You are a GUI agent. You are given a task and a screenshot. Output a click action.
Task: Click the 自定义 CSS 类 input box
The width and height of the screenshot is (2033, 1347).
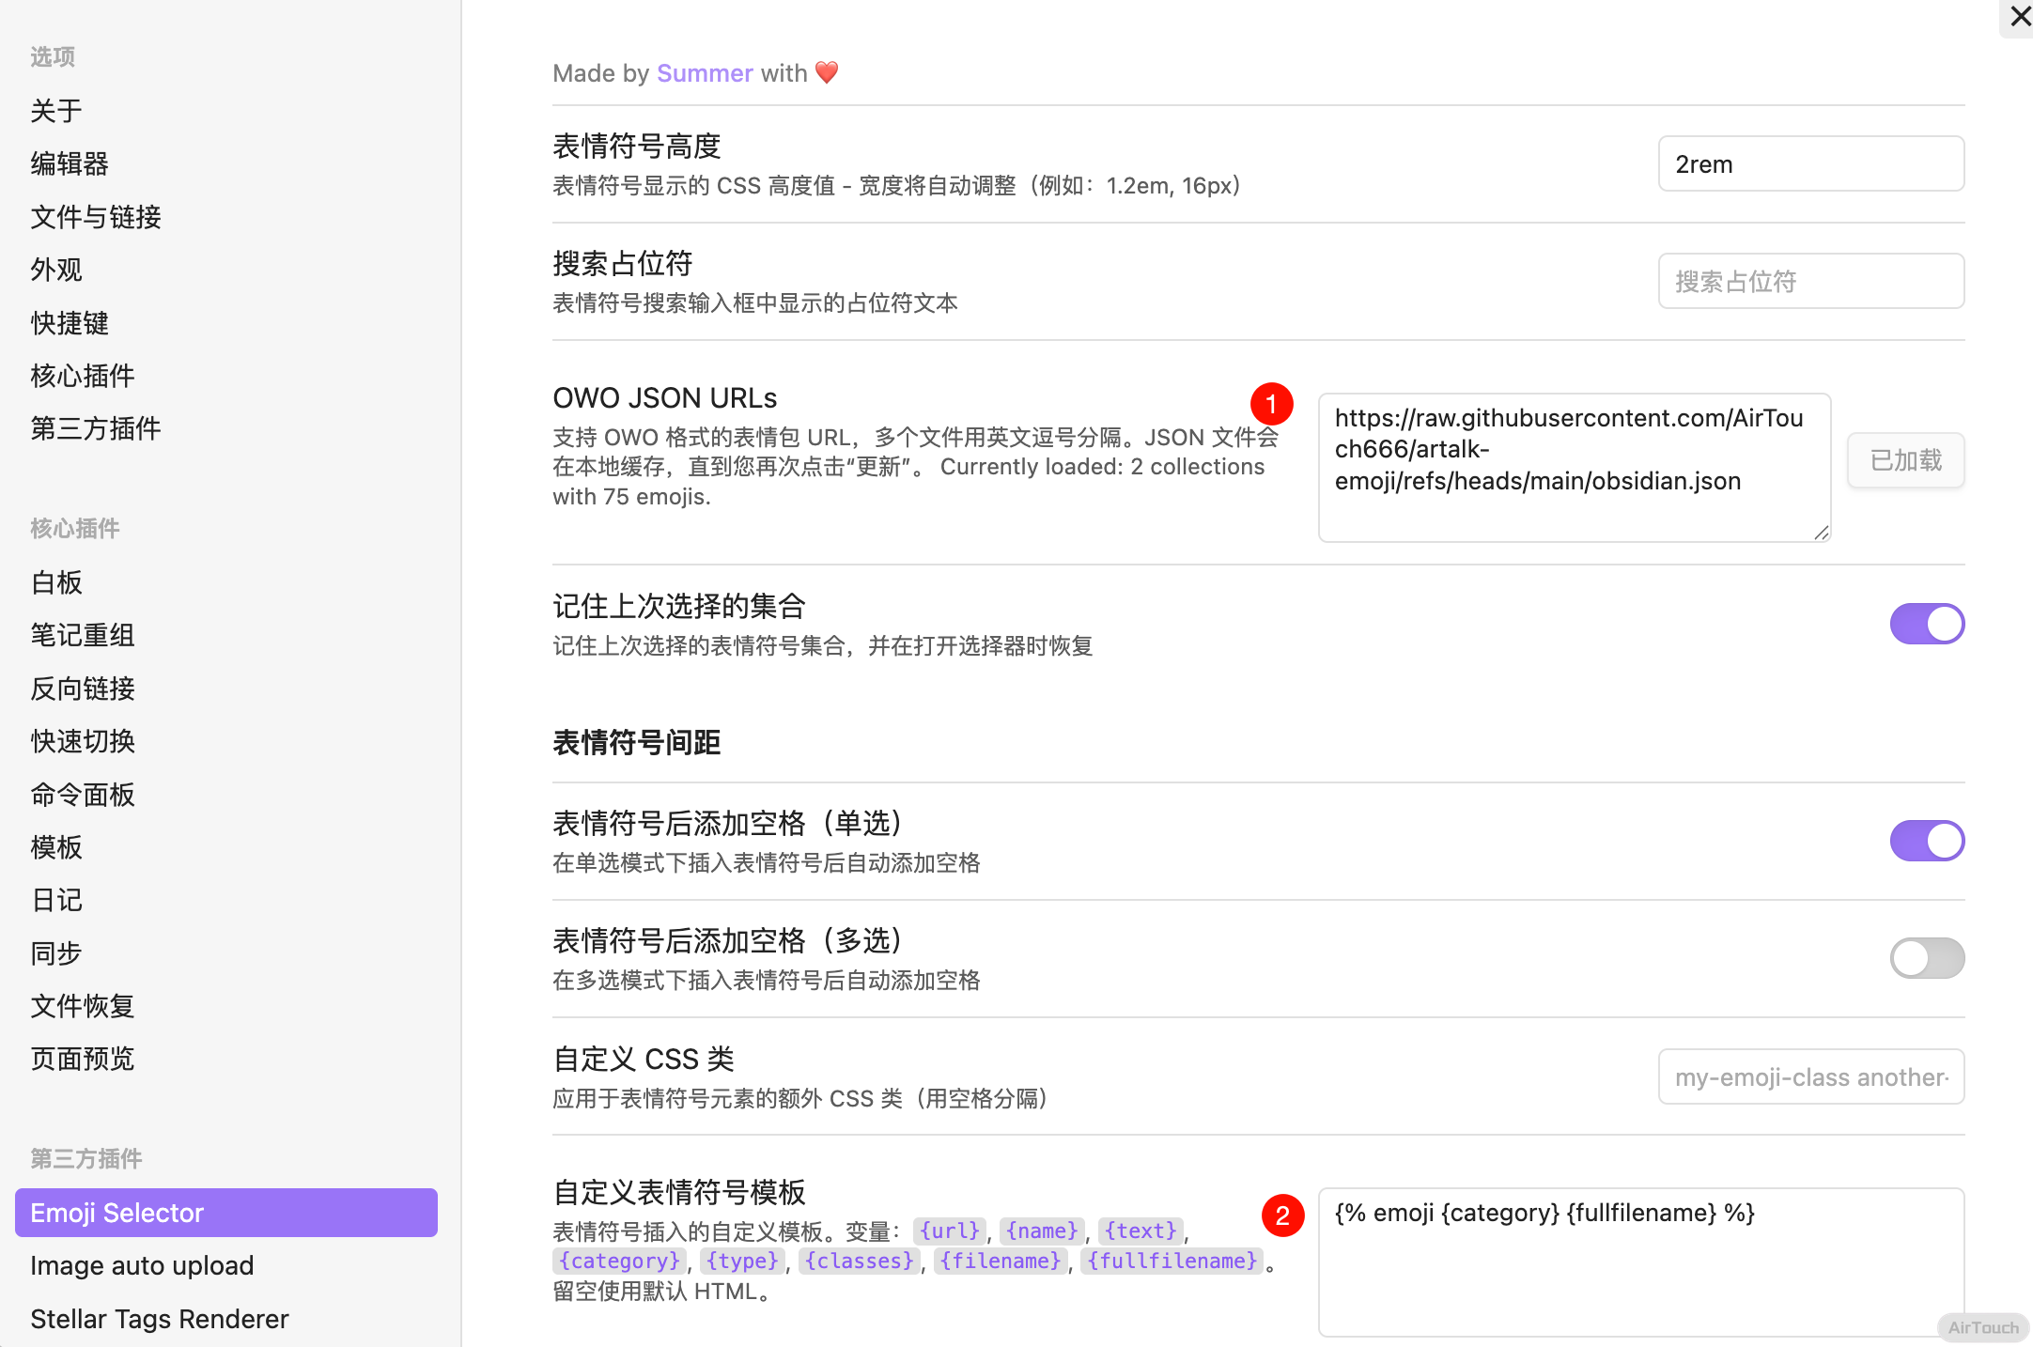tap(1810, 1077)
